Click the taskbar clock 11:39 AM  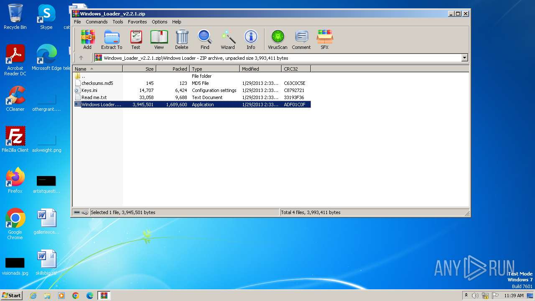coord(514,296)
